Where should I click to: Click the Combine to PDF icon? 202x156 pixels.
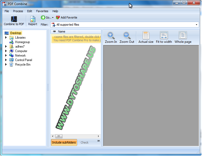click(x=14, y=19)
